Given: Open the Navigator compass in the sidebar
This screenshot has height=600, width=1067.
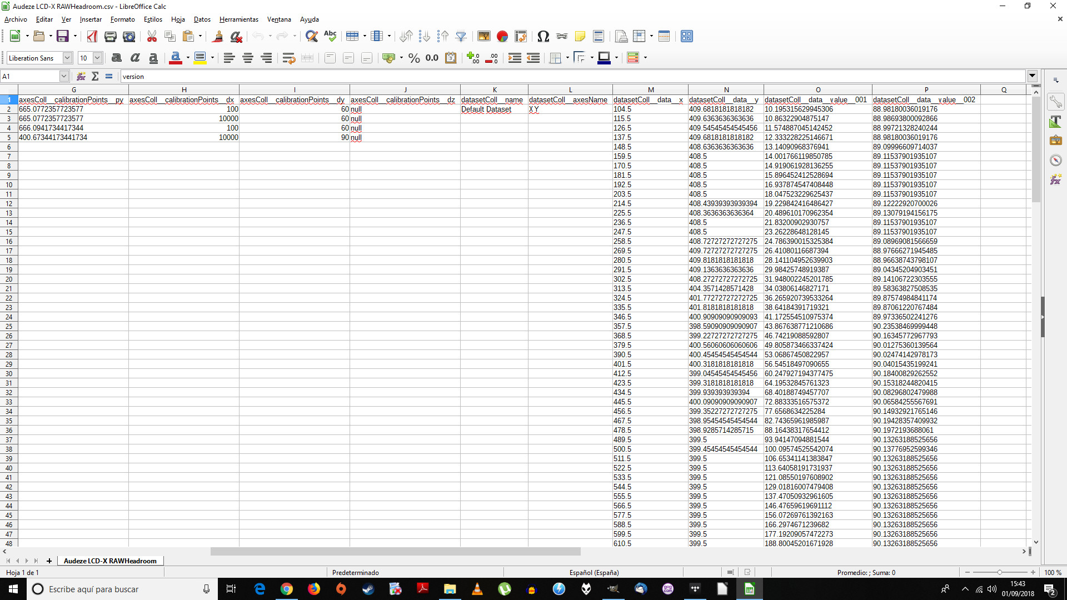Looking at the screenshot, I should (x=1055, y=161).
